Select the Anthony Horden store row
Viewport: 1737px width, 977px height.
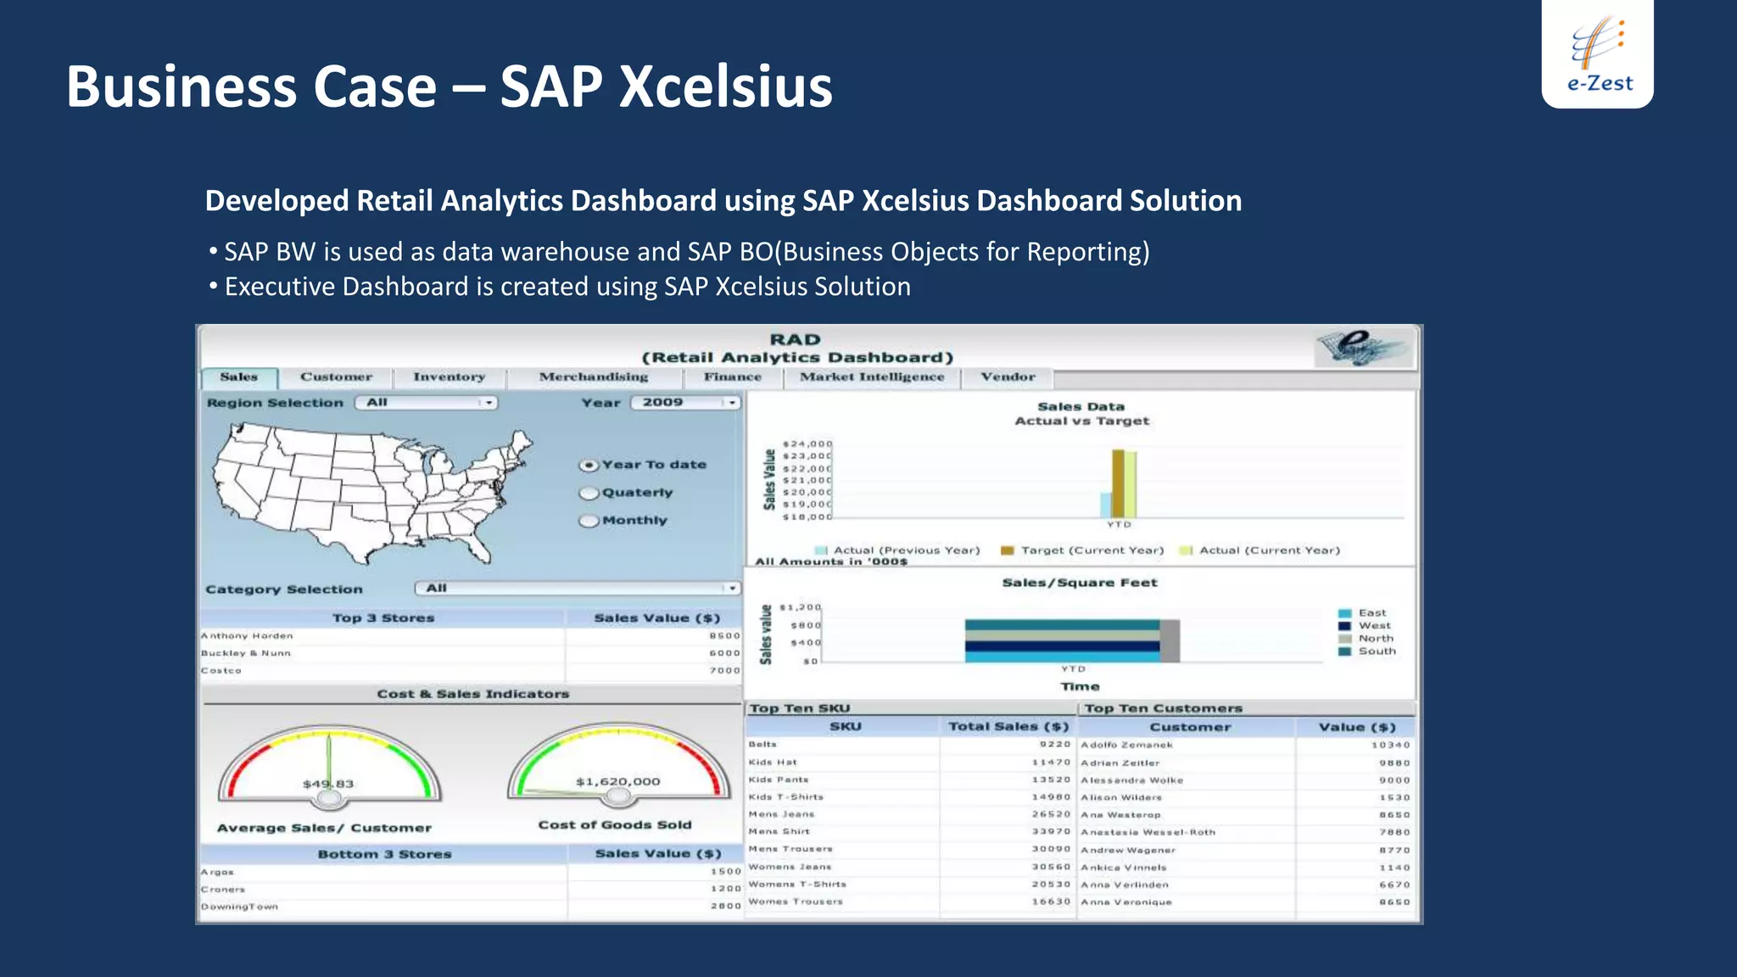point(471,636)
